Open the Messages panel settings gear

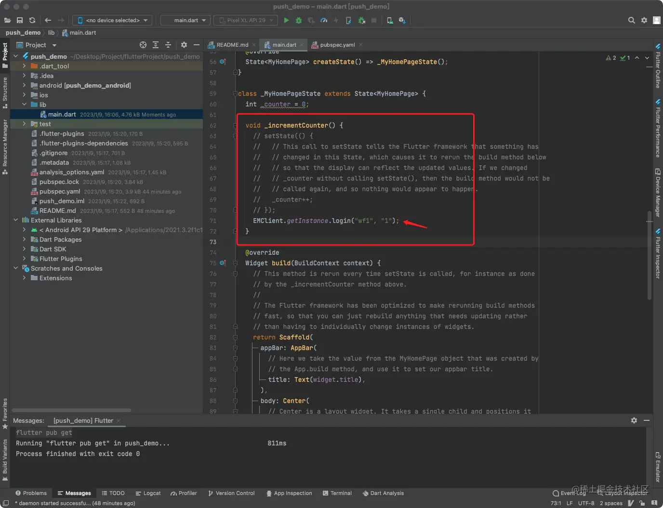[634, 420]
